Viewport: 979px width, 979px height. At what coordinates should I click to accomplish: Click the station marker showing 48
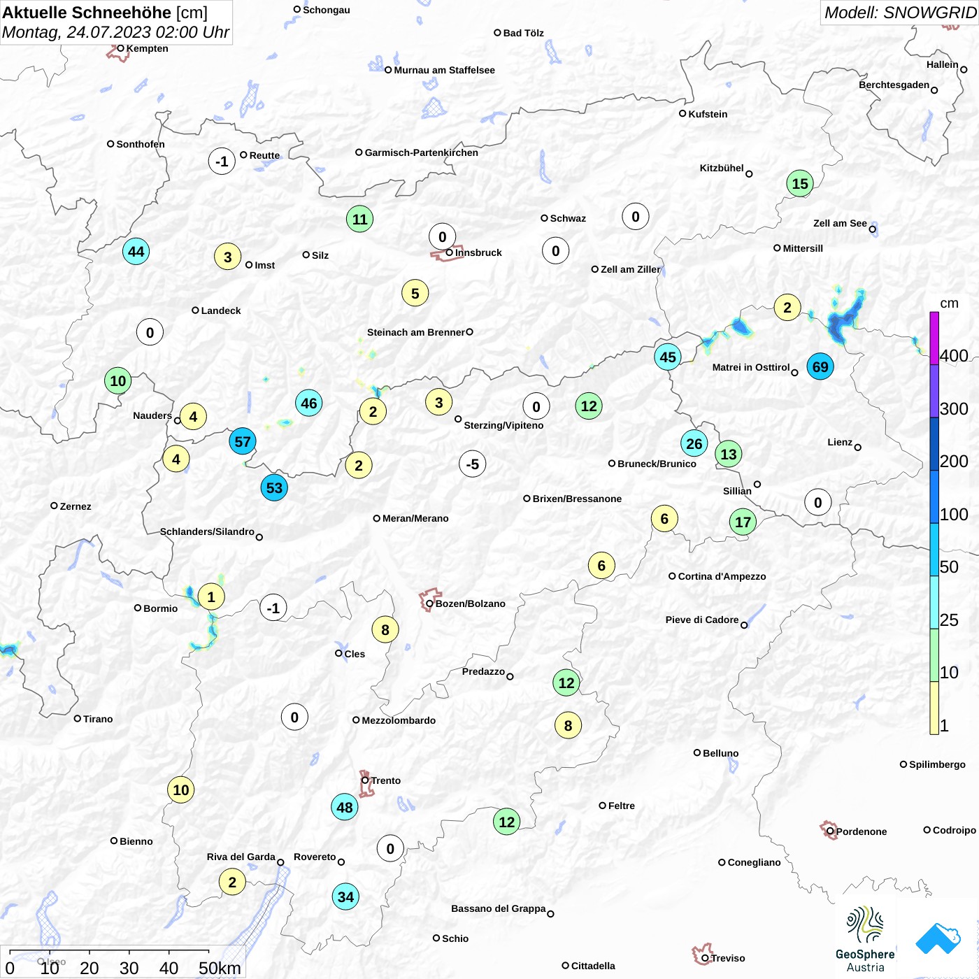[x=344, y=808]
